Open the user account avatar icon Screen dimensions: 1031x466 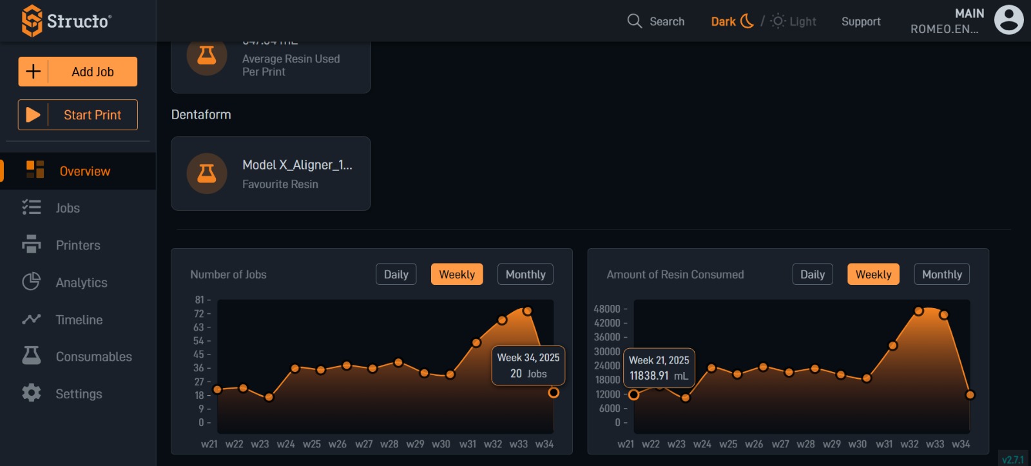[1008, 20]
